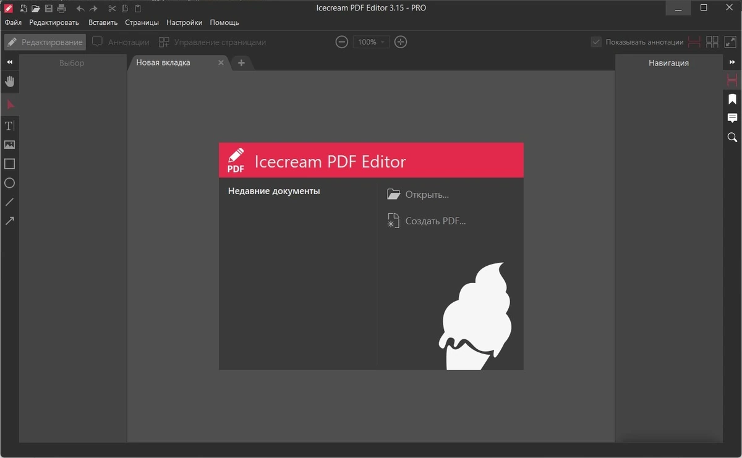The width and height of the screenshot is (742, 458).
Task: Open the 100% zoom level dropdown
Action: (x=371, y=42)
